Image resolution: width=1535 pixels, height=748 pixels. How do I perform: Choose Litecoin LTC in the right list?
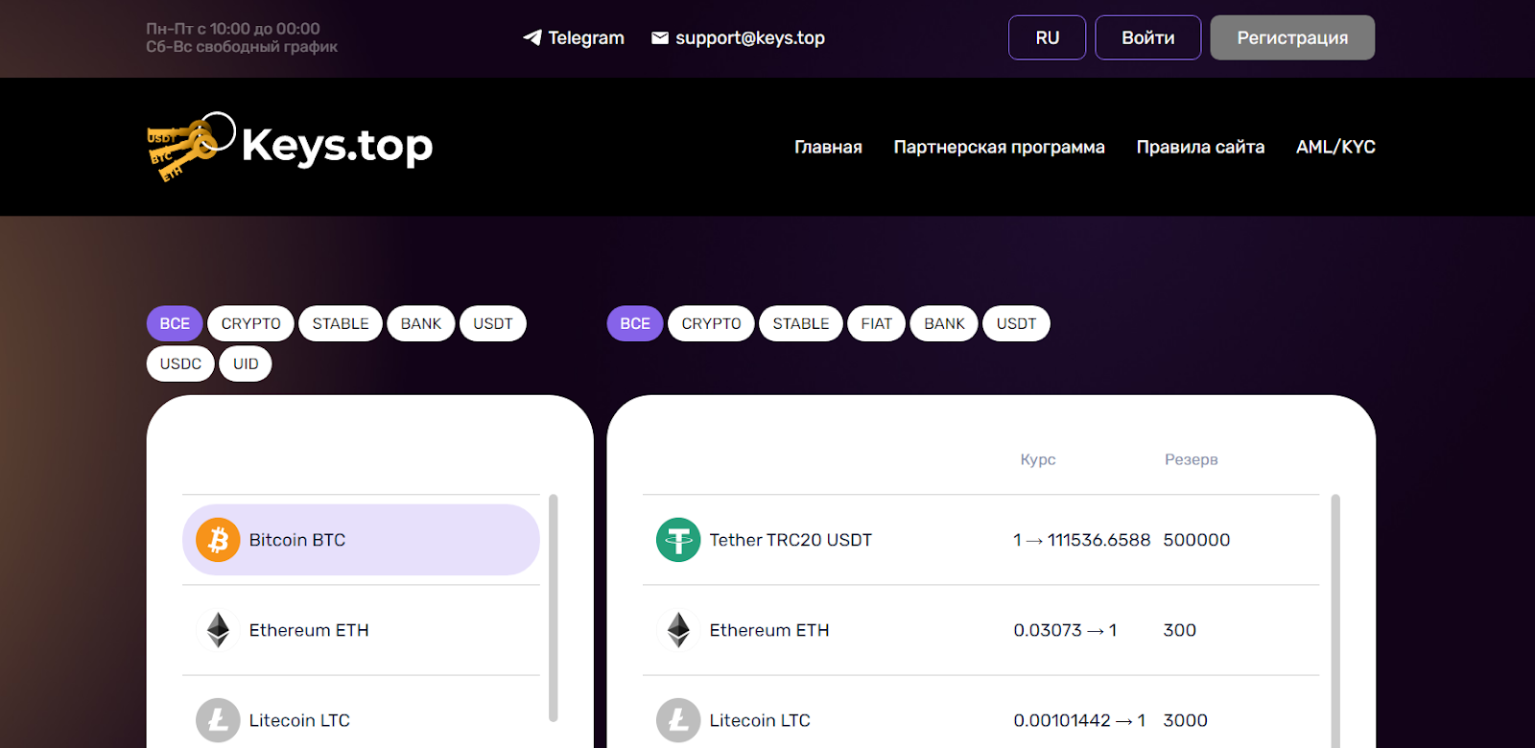[980, 714]
